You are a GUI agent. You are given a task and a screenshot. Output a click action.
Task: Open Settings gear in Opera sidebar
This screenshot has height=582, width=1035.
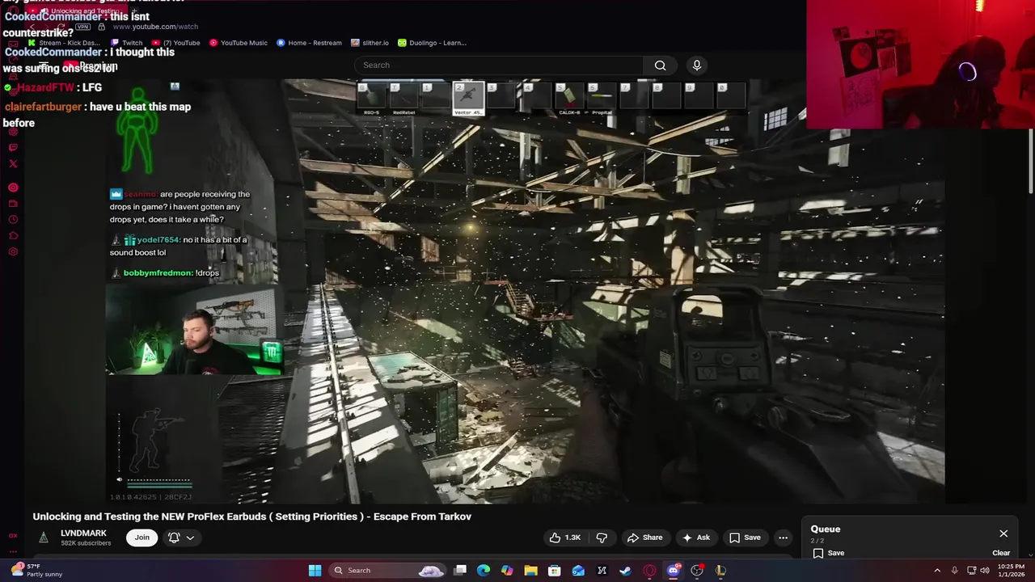tap(13, 251)
